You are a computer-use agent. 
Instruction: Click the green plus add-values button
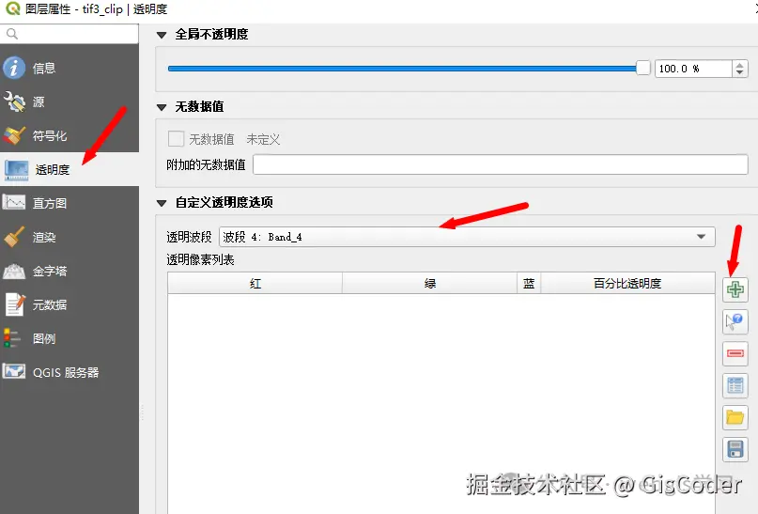[735, 289]
